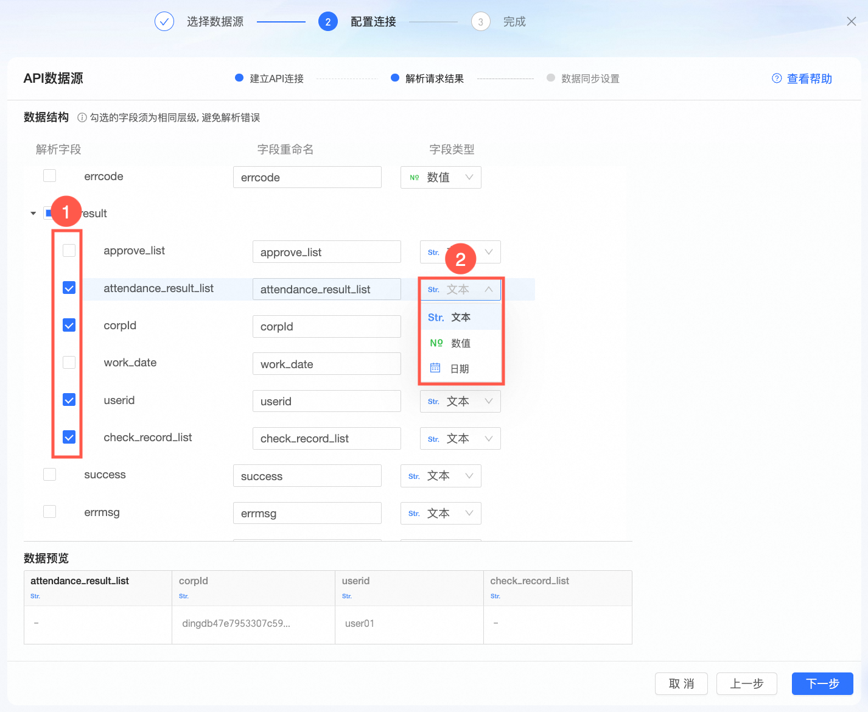This screenshot has width=868, height=712.
Task: Open the errcode field type dropdown
Action: 441,177
